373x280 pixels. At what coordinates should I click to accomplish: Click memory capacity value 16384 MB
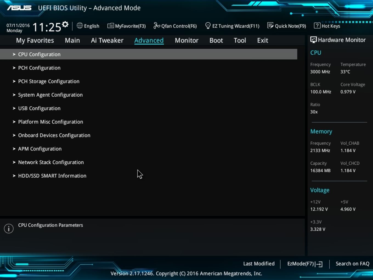[x=320, y=170]
